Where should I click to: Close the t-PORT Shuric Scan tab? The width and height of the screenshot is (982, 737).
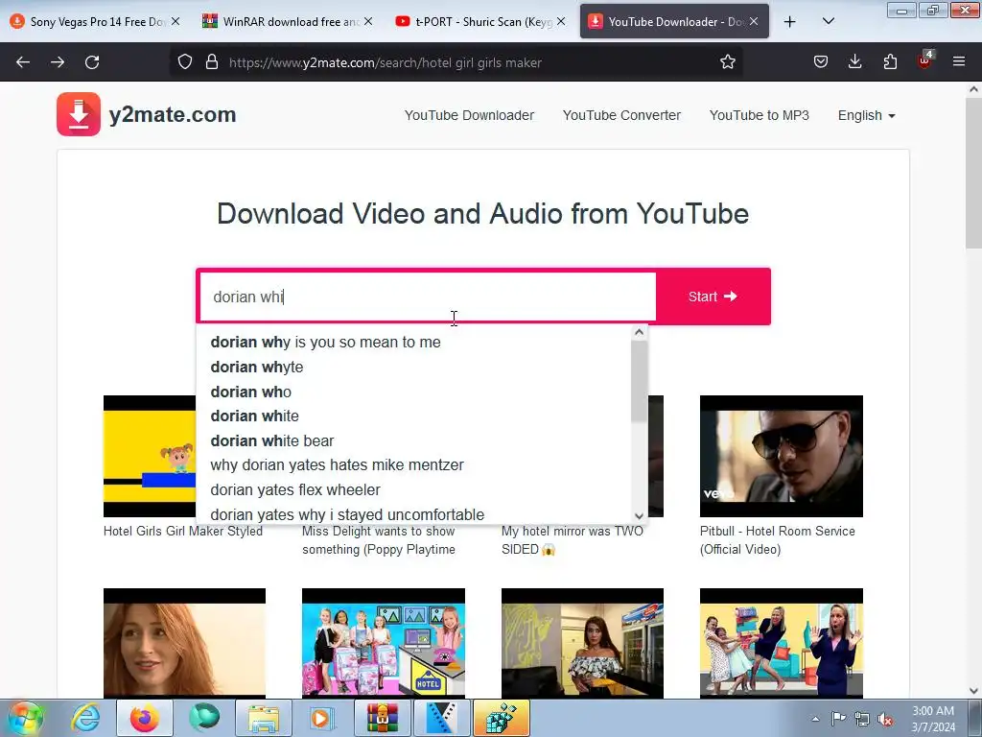[x=561, y=21]
